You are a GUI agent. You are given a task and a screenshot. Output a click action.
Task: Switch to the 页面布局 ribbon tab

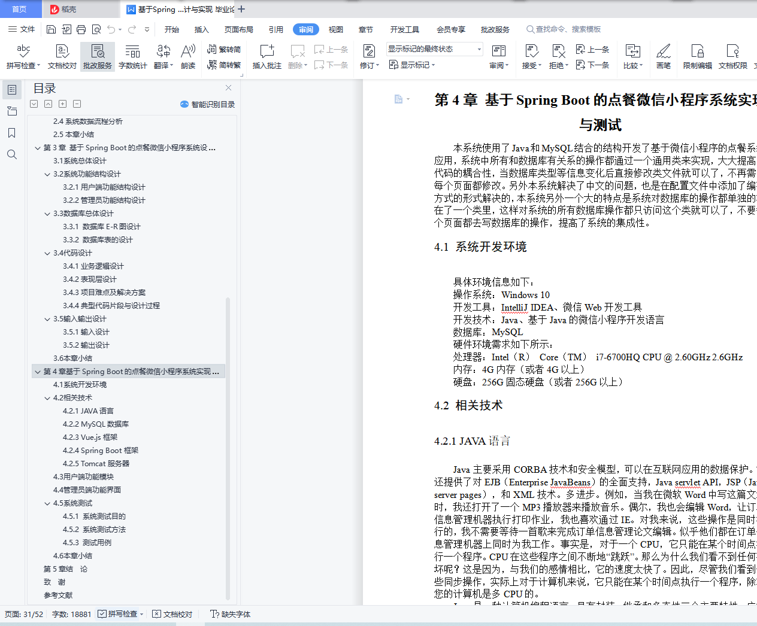239,29
